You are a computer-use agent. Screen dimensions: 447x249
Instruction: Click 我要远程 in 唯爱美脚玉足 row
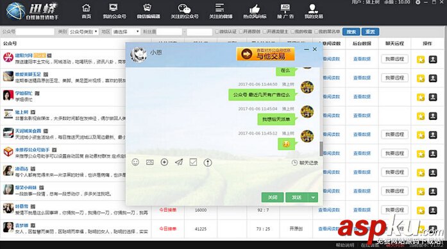coord(394,78)
